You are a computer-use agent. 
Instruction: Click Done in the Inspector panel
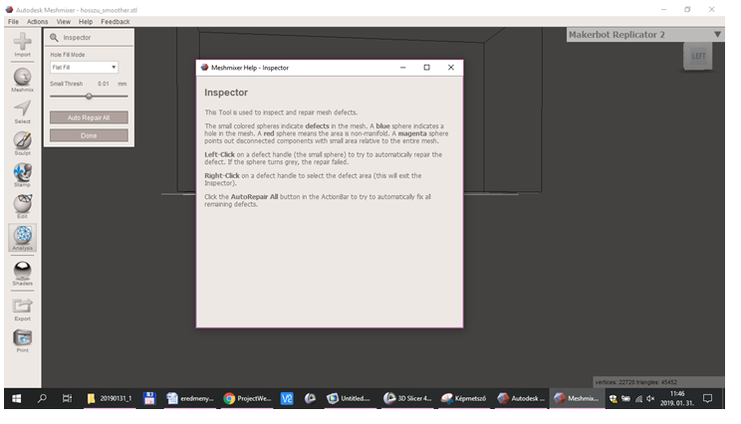tap(89, 135)
